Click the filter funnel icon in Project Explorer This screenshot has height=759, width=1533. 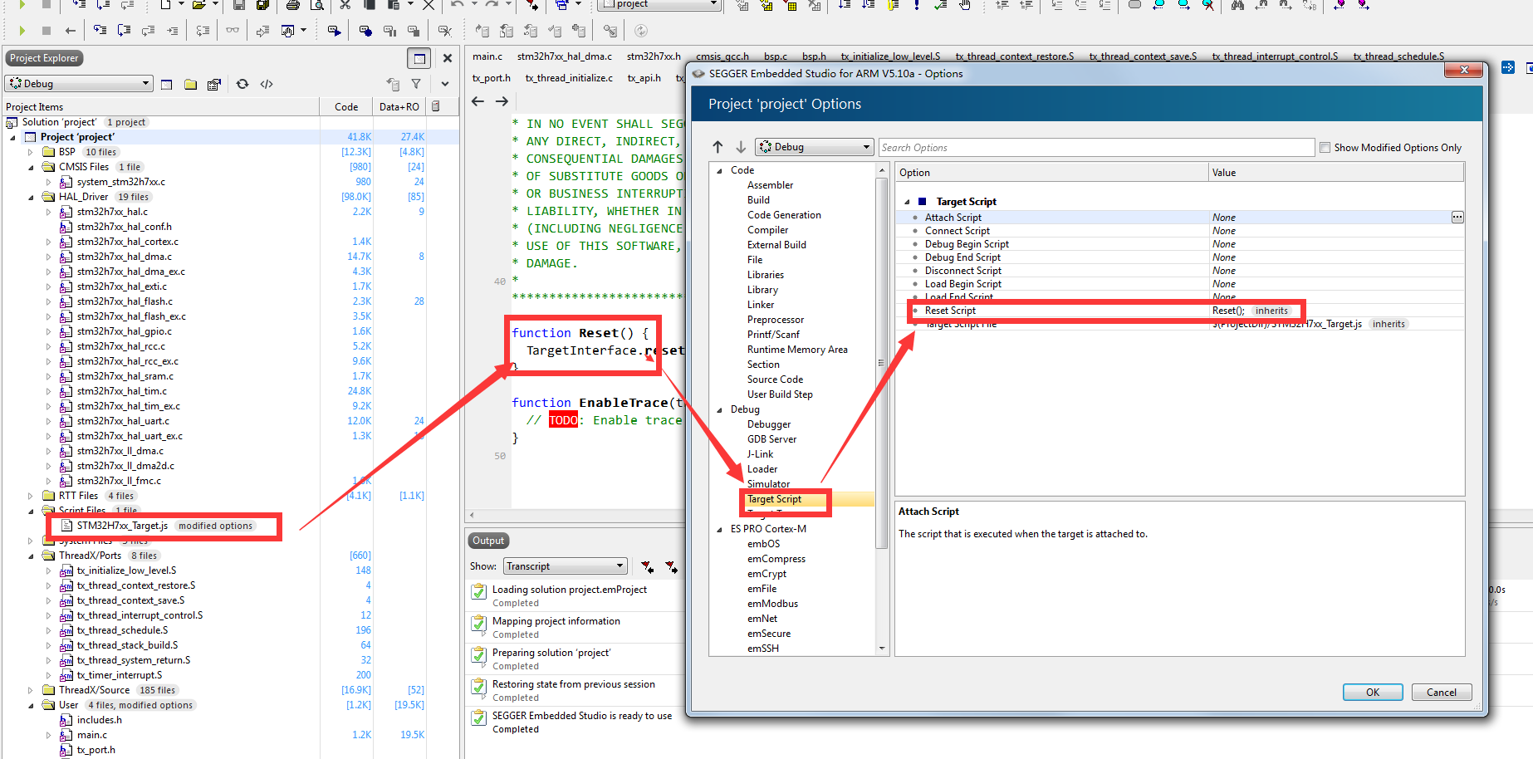pos(416,84)
